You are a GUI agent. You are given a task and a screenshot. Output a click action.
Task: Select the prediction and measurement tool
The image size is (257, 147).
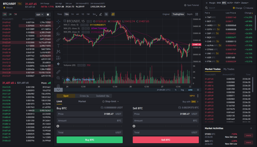coord(58,58)
